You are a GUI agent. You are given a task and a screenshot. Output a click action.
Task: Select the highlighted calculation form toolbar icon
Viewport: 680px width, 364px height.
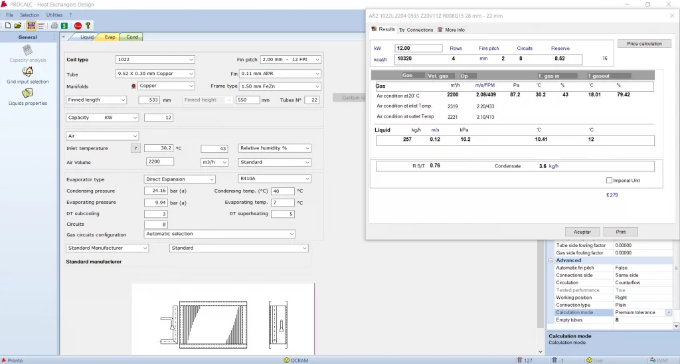[31, 26]
